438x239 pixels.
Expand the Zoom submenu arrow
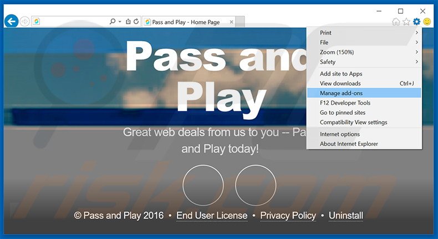click(x=417, y=52)
